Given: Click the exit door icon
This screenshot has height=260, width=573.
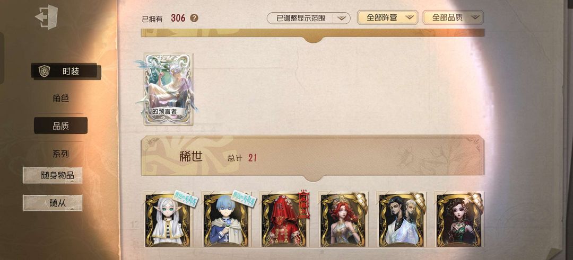Looking at the screenshot, I should point(46,17).
